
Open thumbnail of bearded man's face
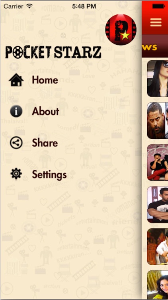click(158, 120)
